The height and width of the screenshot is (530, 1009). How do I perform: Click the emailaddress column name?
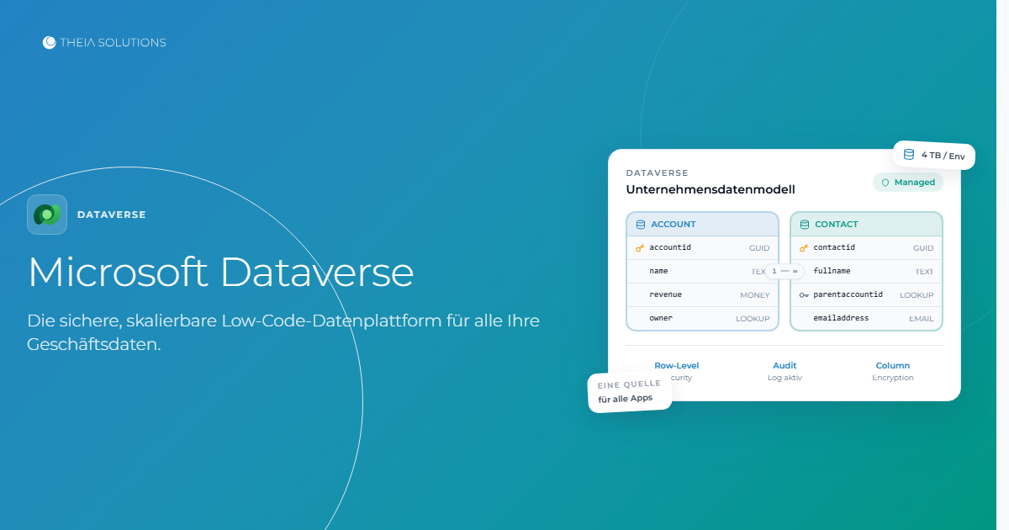click(841, 318)
